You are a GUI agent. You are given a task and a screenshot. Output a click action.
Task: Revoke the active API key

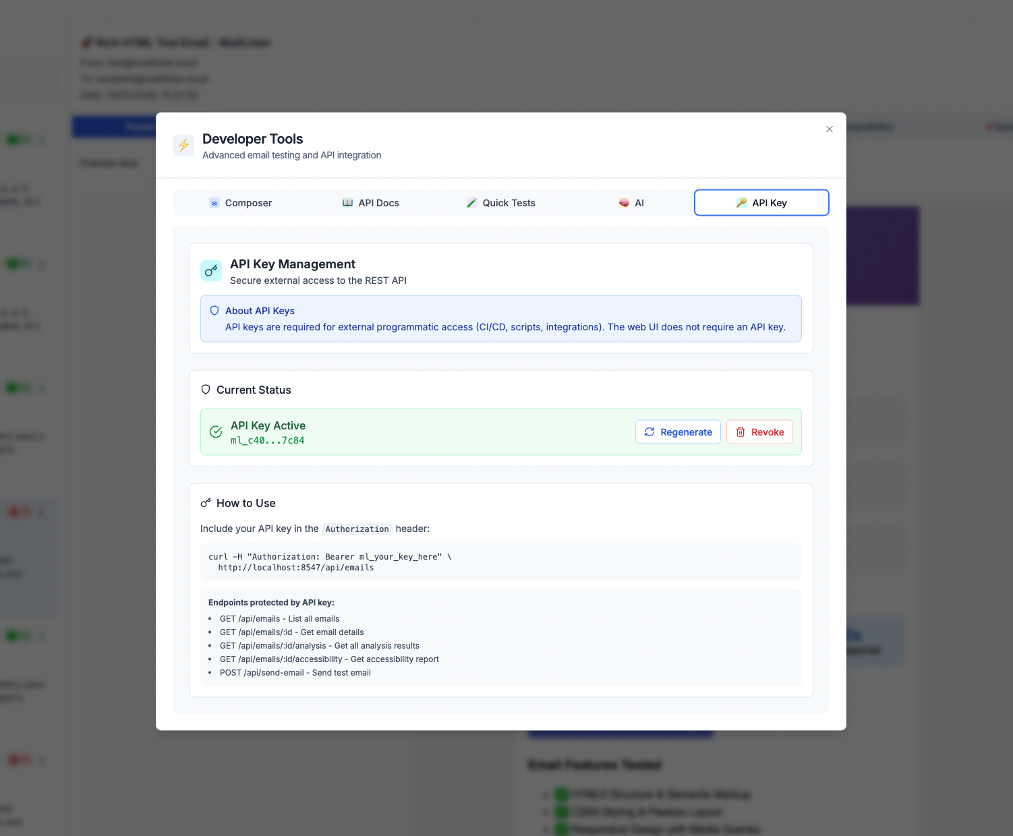[x=759, y=432]
